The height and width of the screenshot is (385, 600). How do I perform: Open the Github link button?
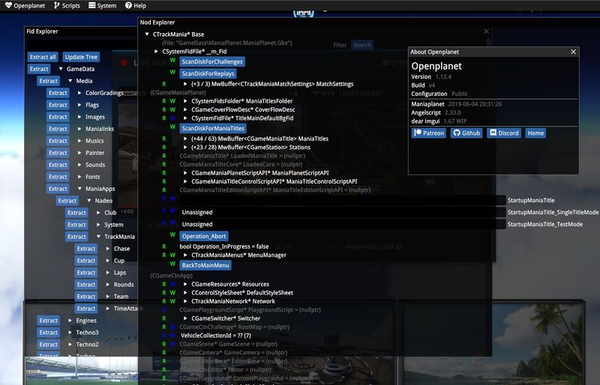tap(466, 133)
